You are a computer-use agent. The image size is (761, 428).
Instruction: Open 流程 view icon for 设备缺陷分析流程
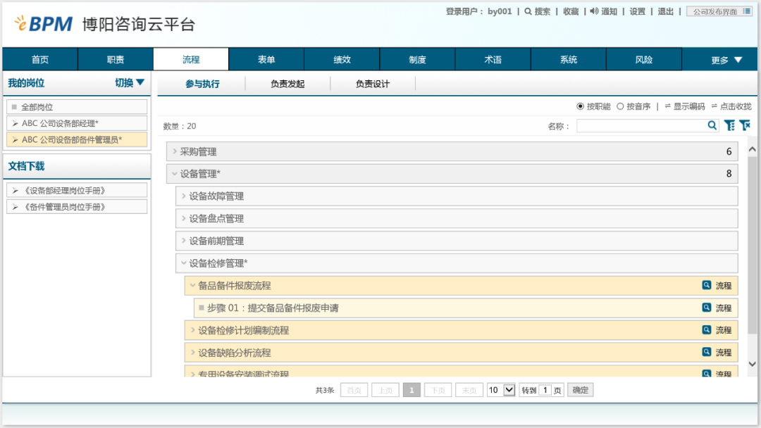[x=707, y=352]
